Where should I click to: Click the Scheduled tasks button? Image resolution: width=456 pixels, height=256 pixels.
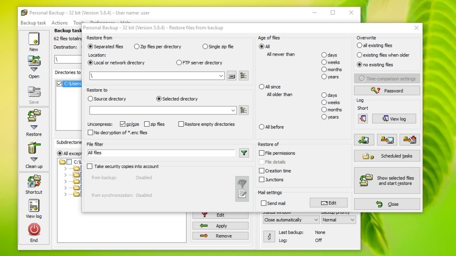[387, 156]
